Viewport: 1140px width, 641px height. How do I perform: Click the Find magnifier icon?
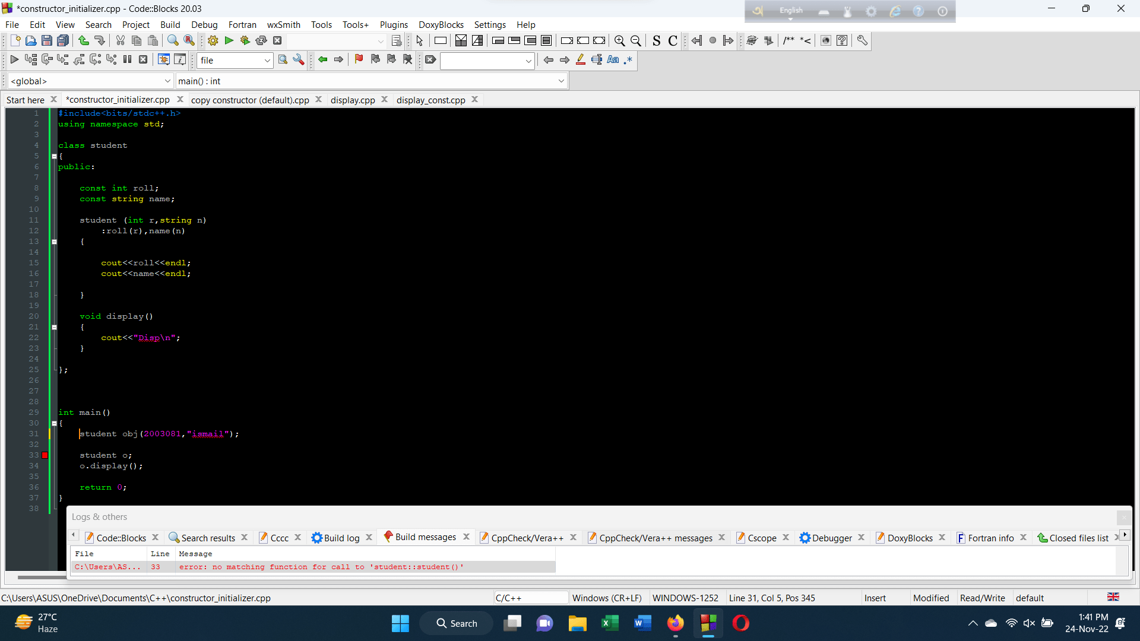[173, 40]
